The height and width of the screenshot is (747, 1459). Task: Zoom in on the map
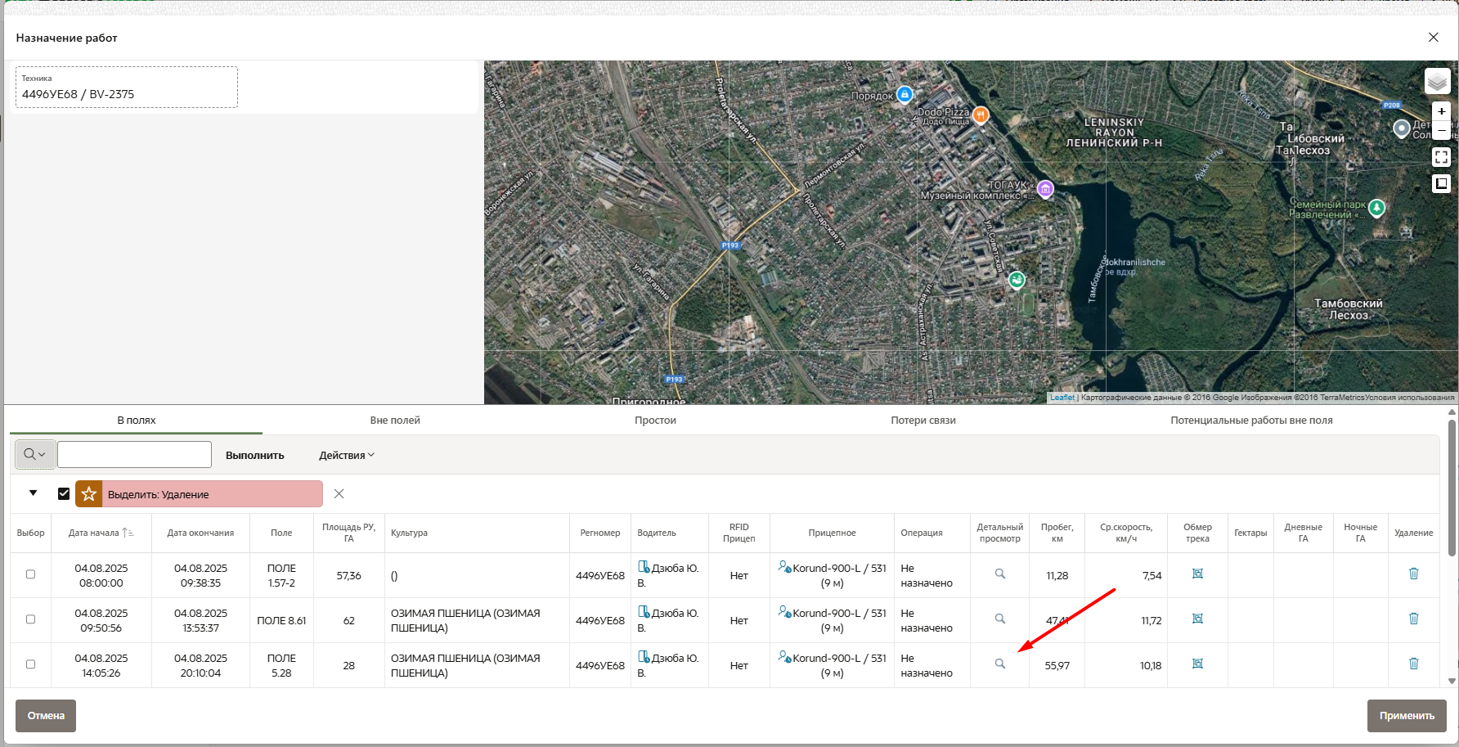[x=1441, y=111]
